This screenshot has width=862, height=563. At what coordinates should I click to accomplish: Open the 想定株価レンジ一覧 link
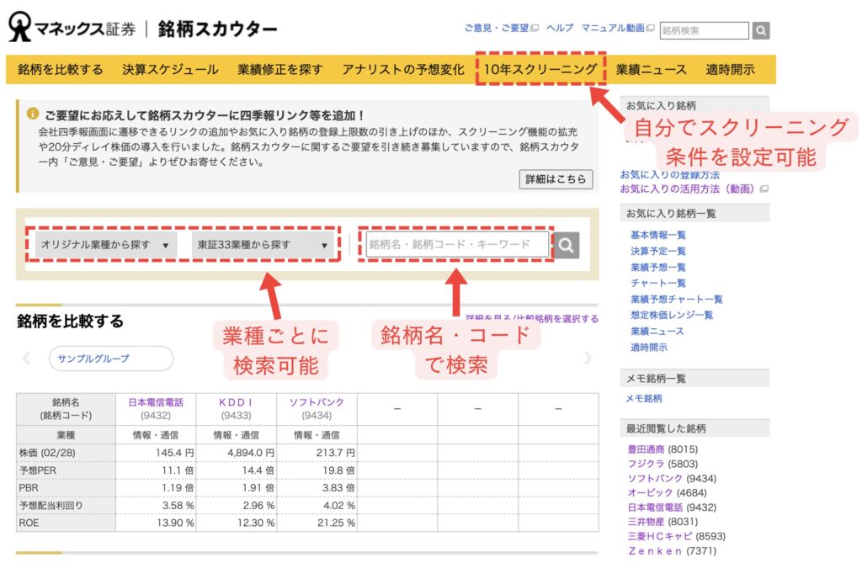[x=672, y=315]
